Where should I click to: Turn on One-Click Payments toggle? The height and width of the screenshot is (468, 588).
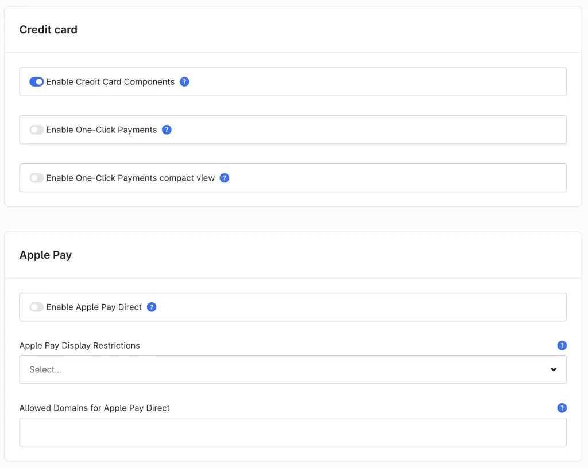pos(36,130)
